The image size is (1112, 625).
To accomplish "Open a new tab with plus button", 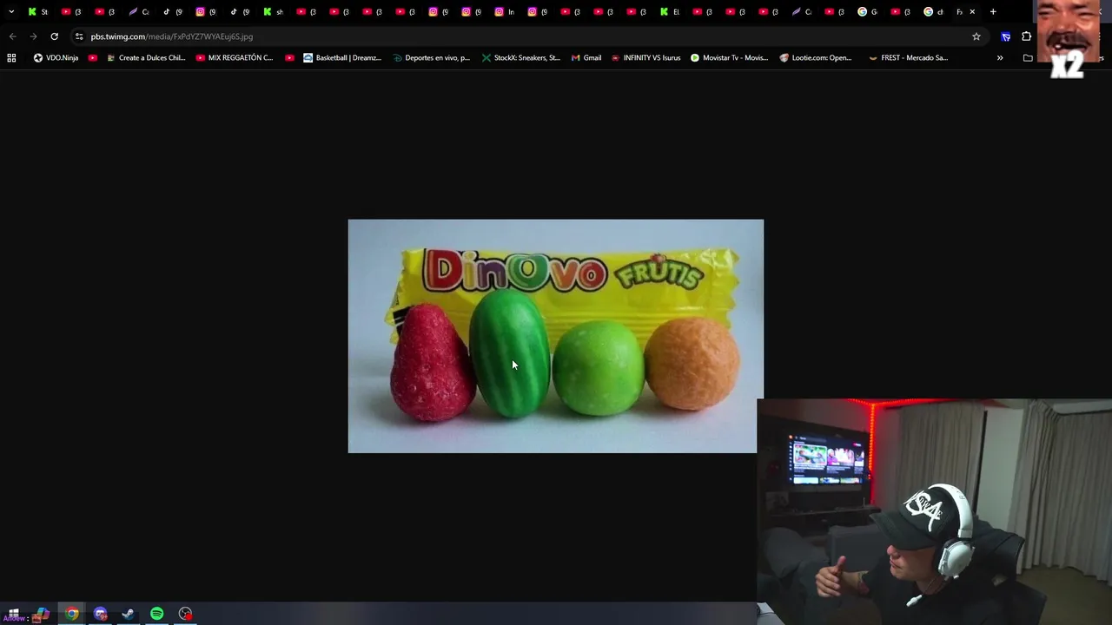I will (993, 11).
